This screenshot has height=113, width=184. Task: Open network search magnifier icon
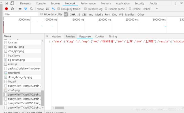[x=31, y=9]
